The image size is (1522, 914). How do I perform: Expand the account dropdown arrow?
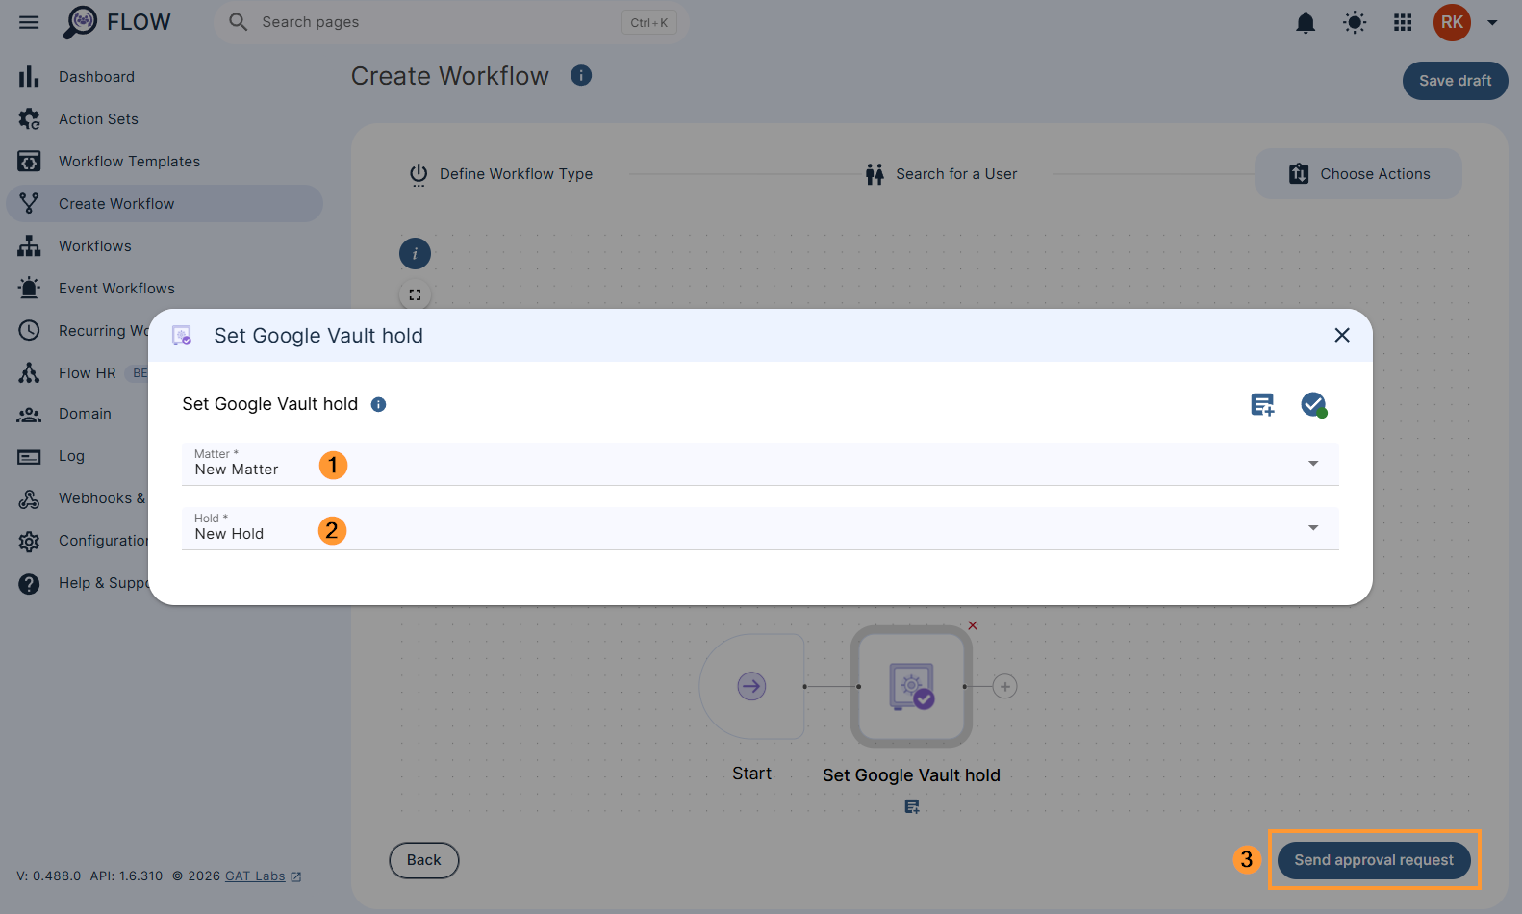tap(1492, 22)
